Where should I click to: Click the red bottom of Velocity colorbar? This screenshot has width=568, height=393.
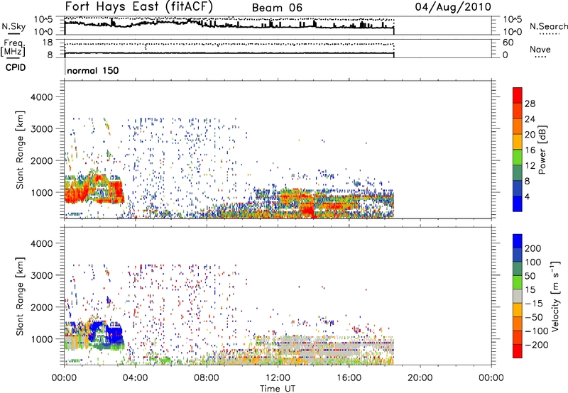tap(518, 351)
